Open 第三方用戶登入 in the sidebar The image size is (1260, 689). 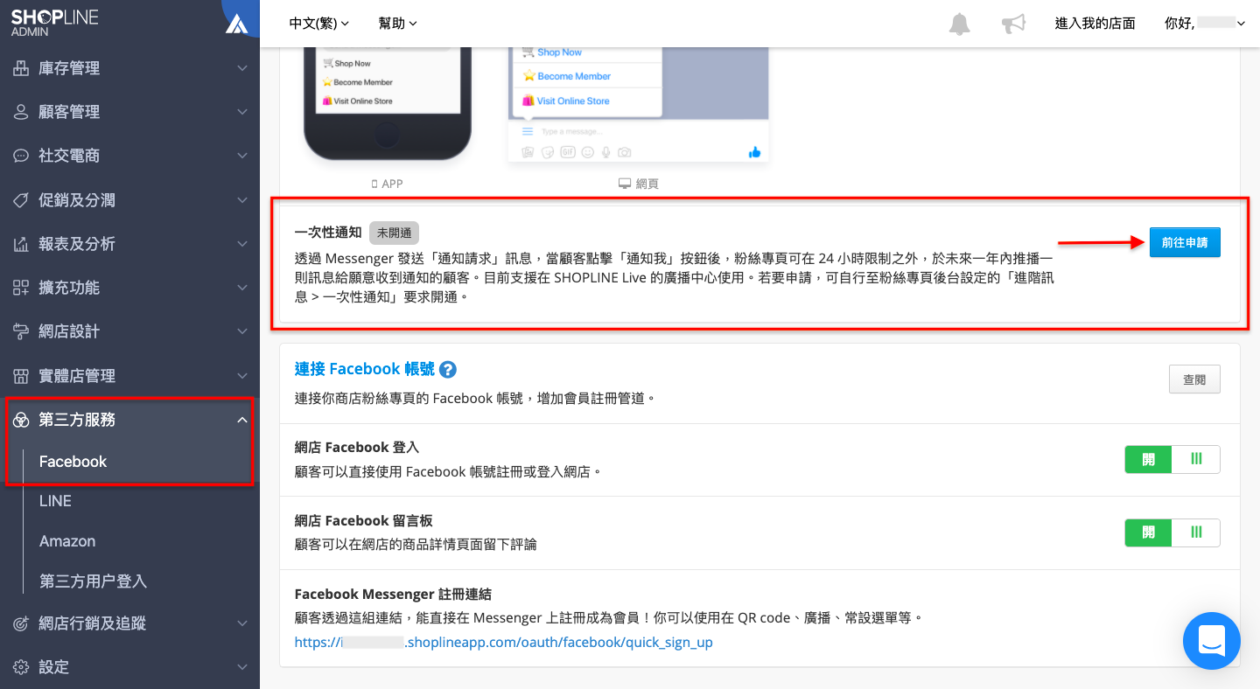(x=93, y=581)
